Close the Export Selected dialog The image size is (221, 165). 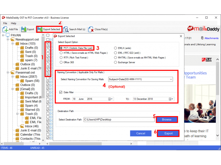181,36
